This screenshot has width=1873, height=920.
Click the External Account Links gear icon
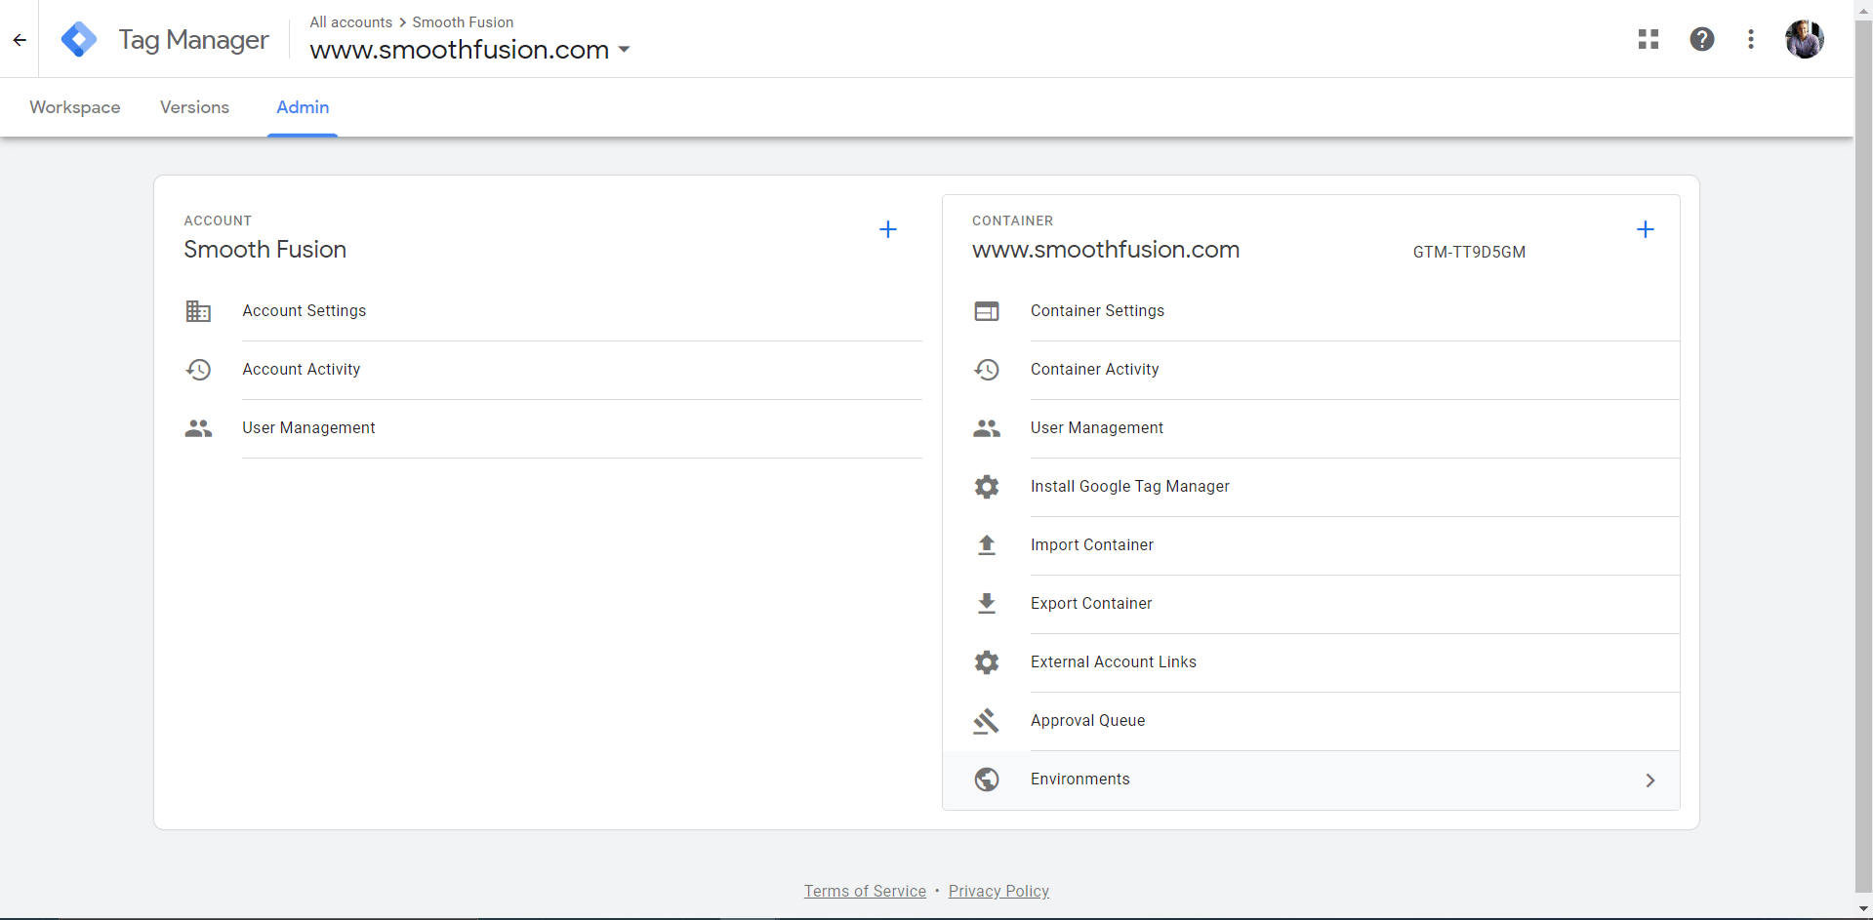point(987,662)
